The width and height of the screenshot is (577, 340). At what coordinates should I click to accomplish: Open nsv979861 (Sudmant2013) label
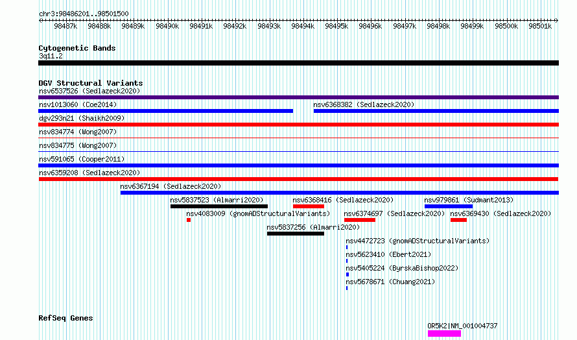point(469,200)
